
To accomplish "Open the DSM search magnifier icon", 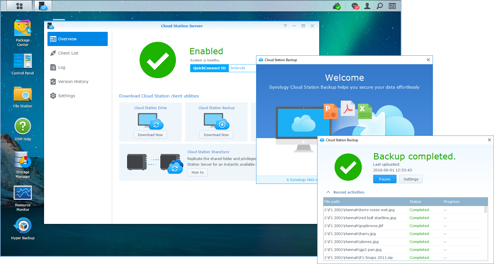I will click(x=380, y=6).
